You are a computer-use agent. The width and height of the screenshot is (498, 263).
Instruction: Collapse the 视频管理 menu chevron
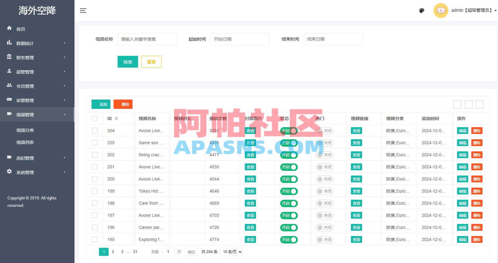click(65, 114)
